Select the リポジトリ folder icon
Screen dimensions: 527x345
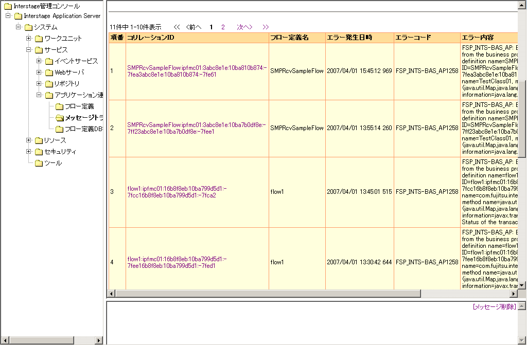(x=49, y=84)
